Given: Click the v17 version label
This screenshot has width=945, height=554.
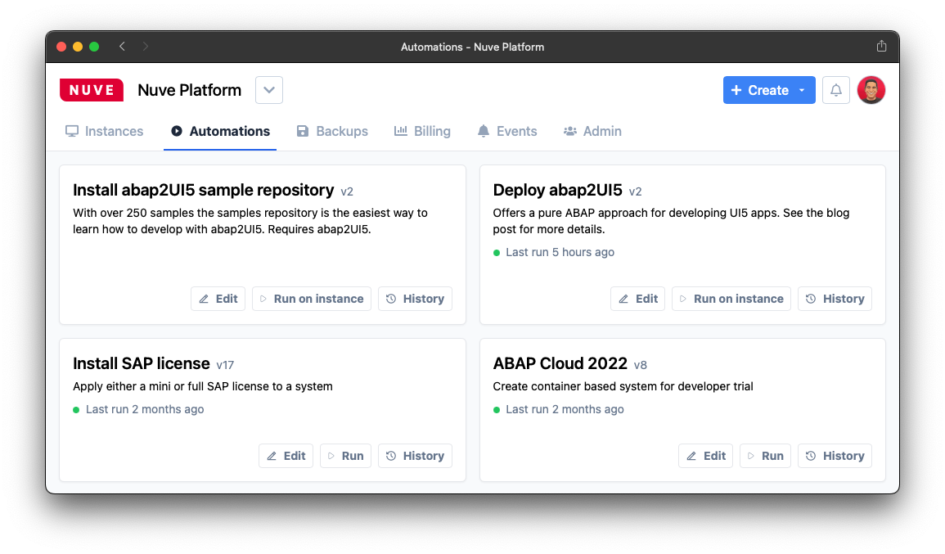Looking at the screenshot, I should coord(225,365).
